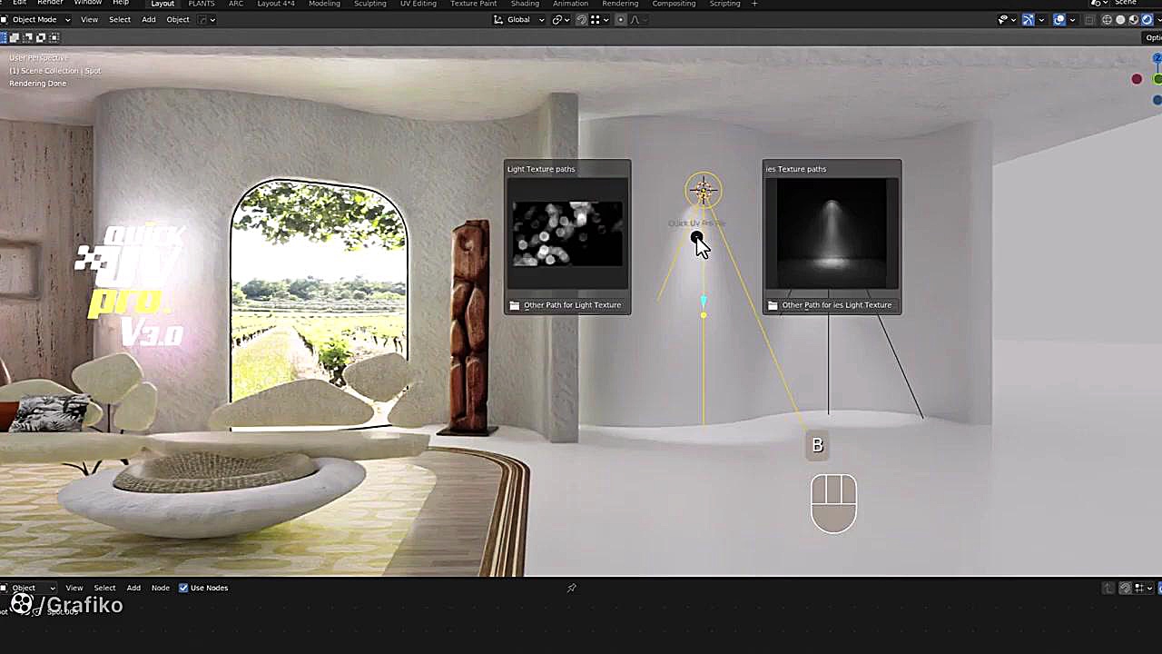Open the node editor Object type dropdown
Image resolution: width=1162 pixels, height=654 pixels.
tap(29, 588)
